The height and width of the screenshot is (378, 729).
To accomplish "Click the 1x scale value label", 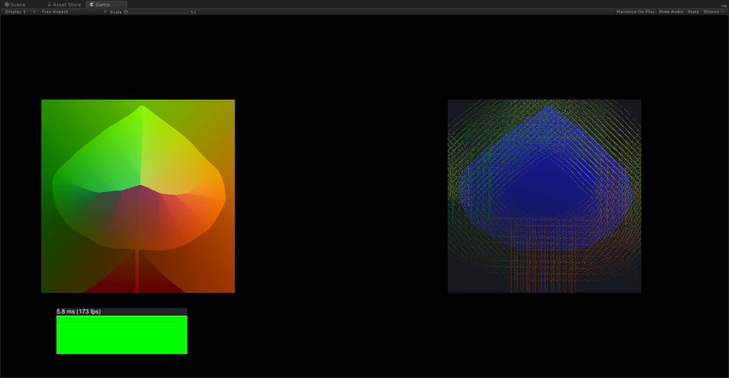I will 193,12.
